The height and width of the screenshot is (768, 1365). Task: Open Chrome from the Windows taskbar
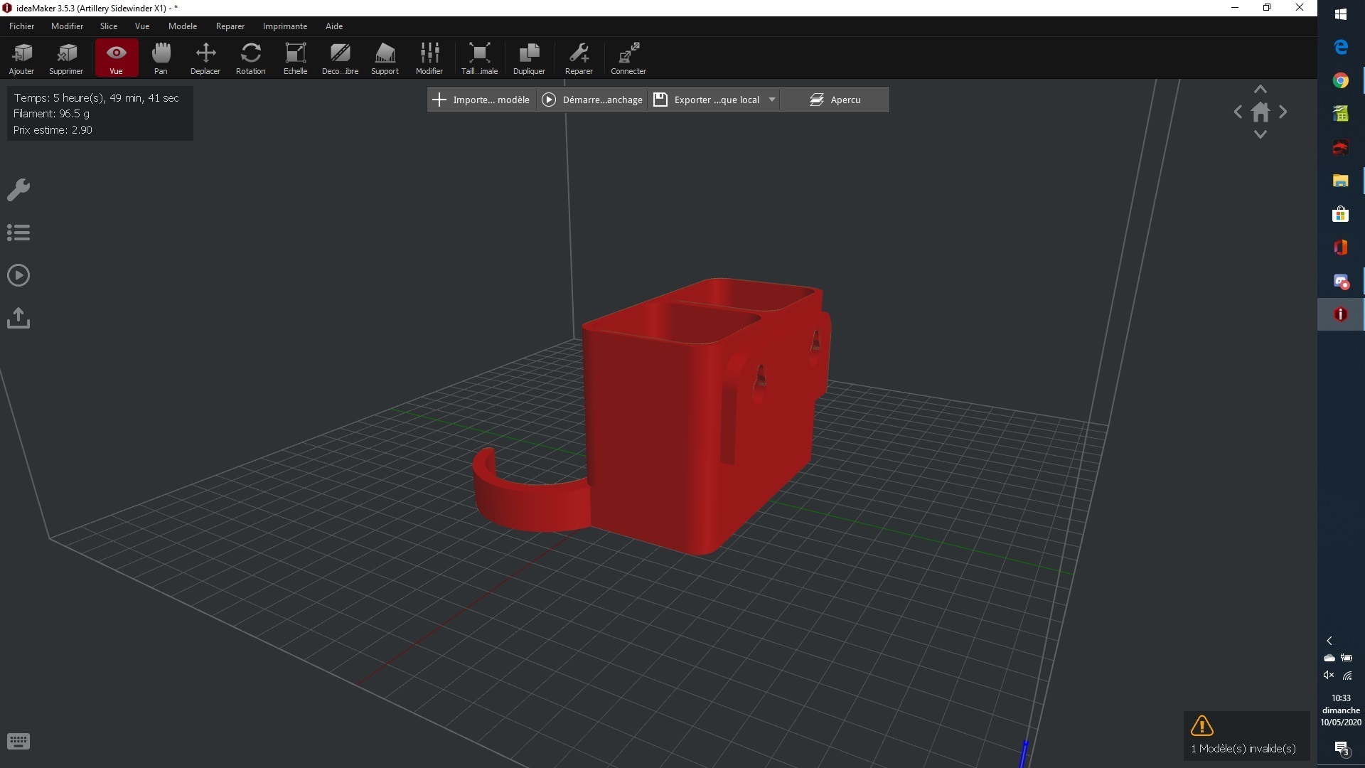pyautogui.click(x=1340, y=80)
